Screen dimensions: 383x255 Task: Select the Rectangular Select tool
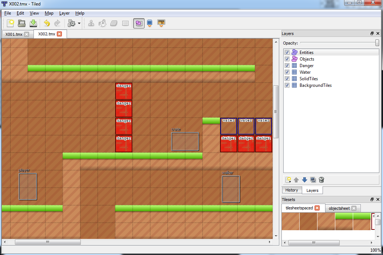pyautogui.click(x=125, y=23)
